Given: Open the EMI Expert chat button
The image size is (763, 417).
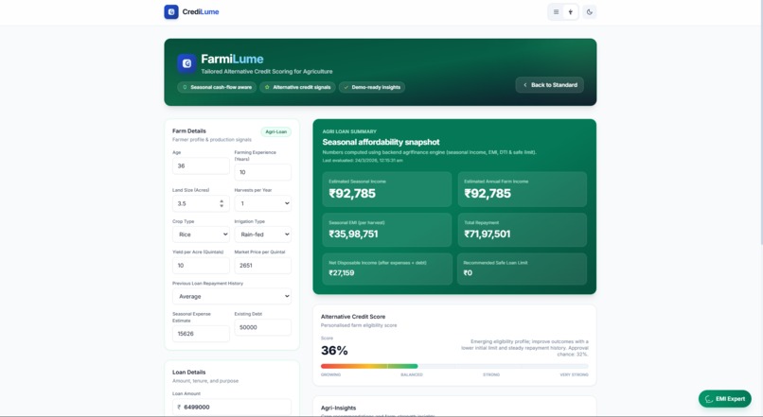Looking at the screenshot, I should click(724, 398).
